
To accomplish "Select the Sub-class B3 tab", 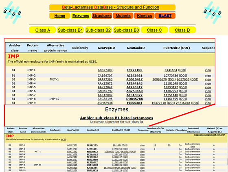I will tap(126, 30).
